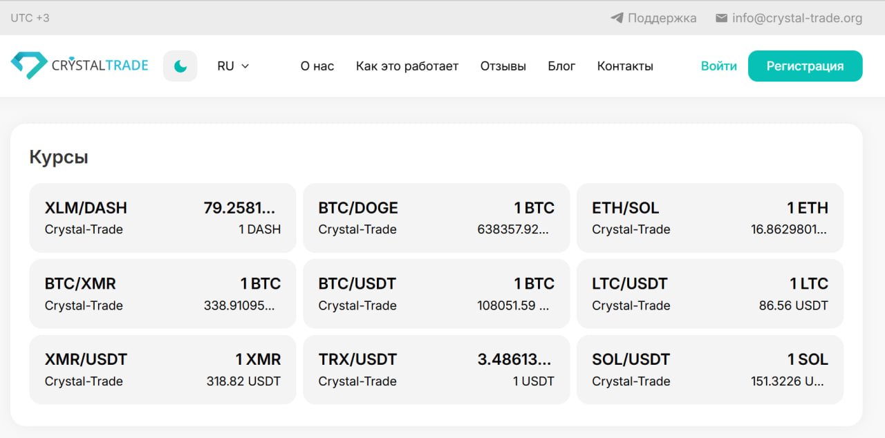Open the Контакты page
Screen dimensions: 885x438
(625, 66)
